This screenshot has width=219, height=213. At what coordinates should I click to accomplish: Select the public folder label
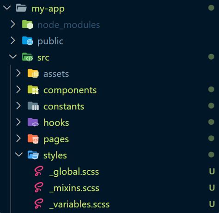[50, 41]
